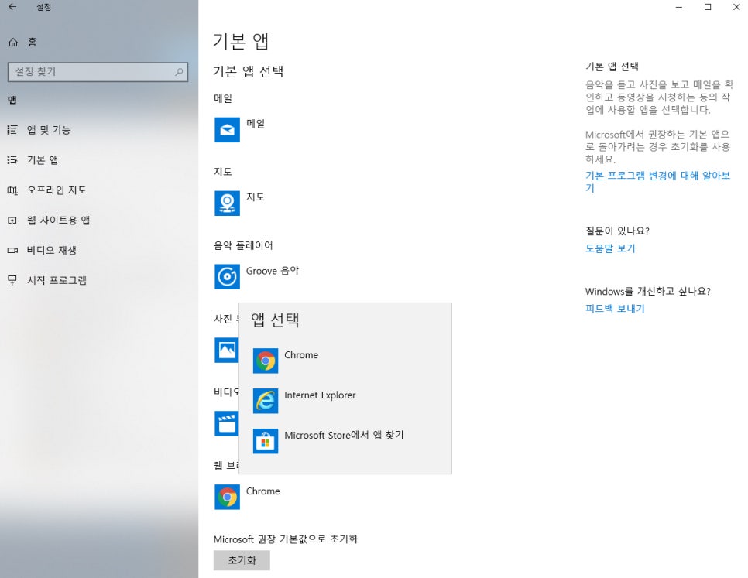Click the 기본 앱 sidebar icon
Image resolution: width=748 pixels, height=578 pixels.
pos(12,159)
